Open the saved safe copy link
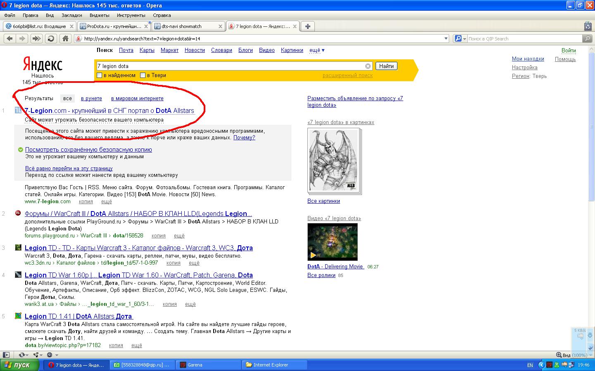 tap(88, 150)
